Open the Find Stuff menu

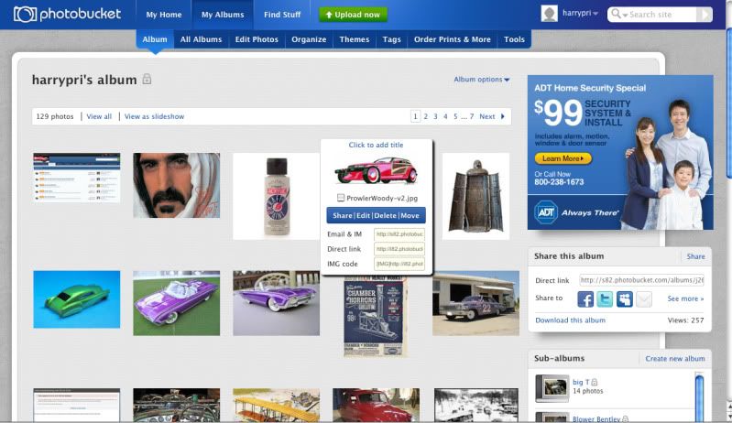tap(281, 15)
